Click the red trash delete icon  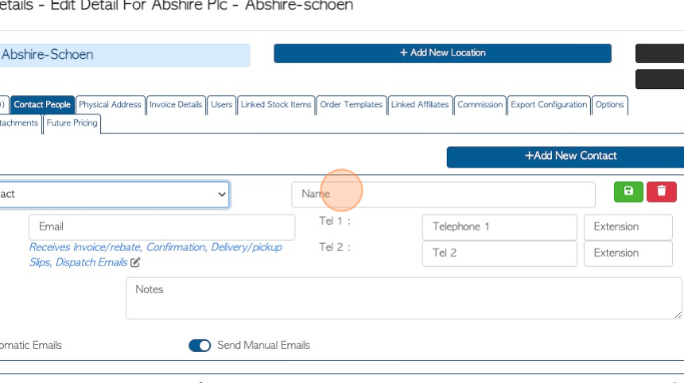pos(661,191)
